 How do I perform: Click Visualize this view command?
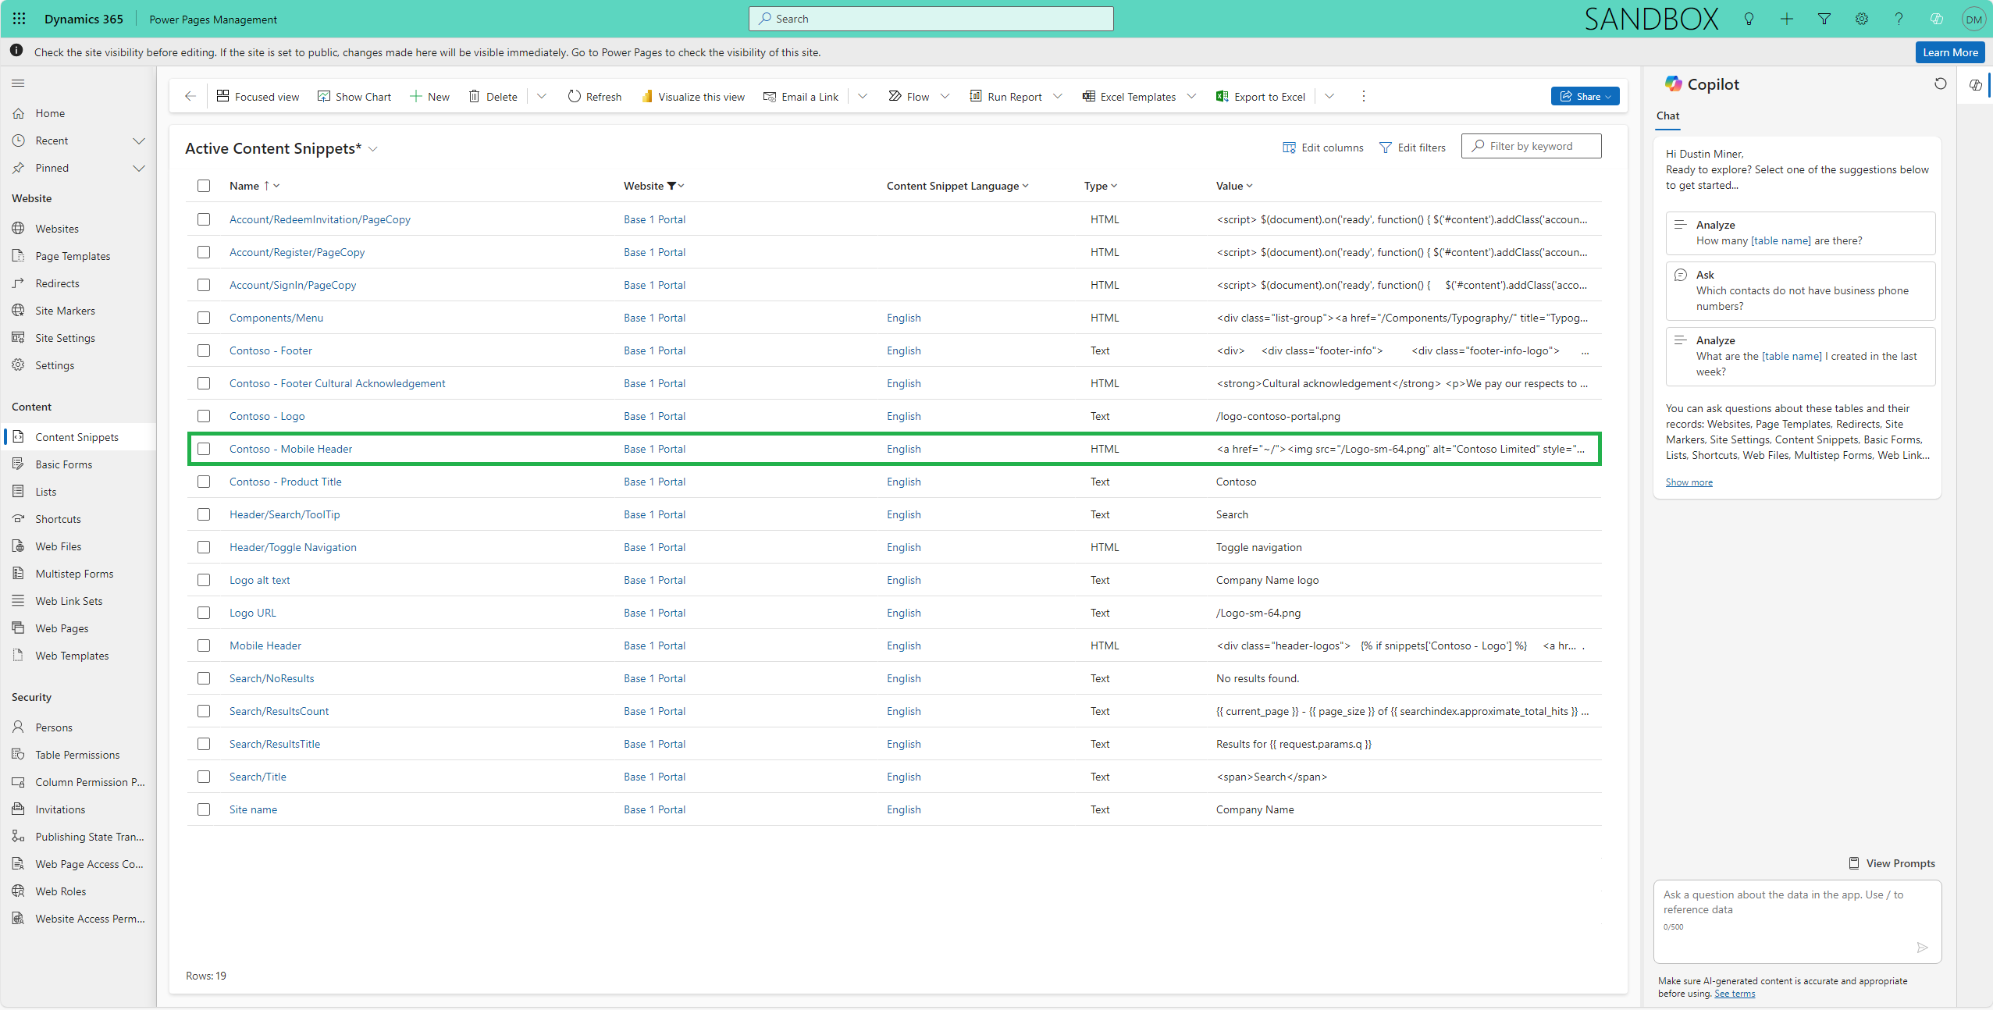[693, 96]
